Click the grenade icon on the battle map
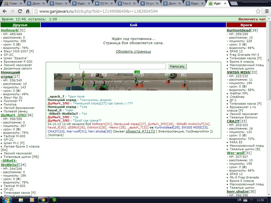 [x=83, y=74]
